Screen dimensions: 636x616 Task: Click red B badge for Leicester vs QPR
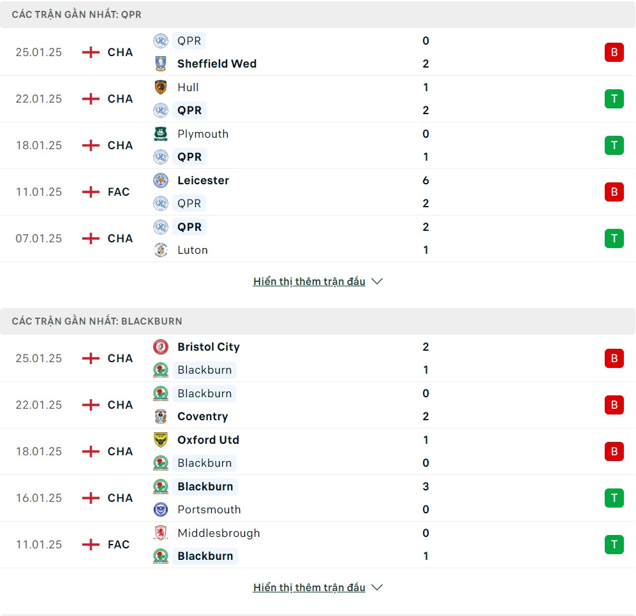[x=614, y=192]
